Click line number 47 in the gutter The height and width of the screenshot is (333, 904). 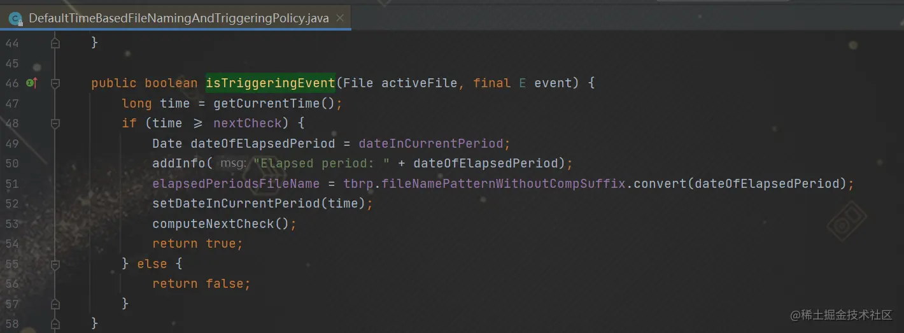[11, 103]
